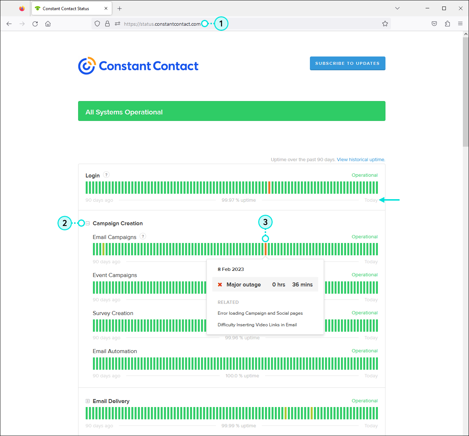Screen dimensions: 469x436
Task: Click the browser forward arrow
Action: click(22, 24)
